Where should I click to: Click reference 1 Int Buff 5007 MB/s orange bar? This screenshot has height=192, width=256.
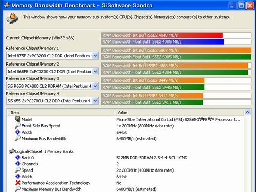click(x=176, y=50)
